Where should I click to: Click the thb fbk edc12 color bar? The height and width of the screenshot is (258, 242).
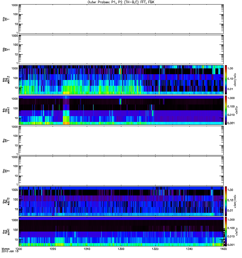pos(226,80)
